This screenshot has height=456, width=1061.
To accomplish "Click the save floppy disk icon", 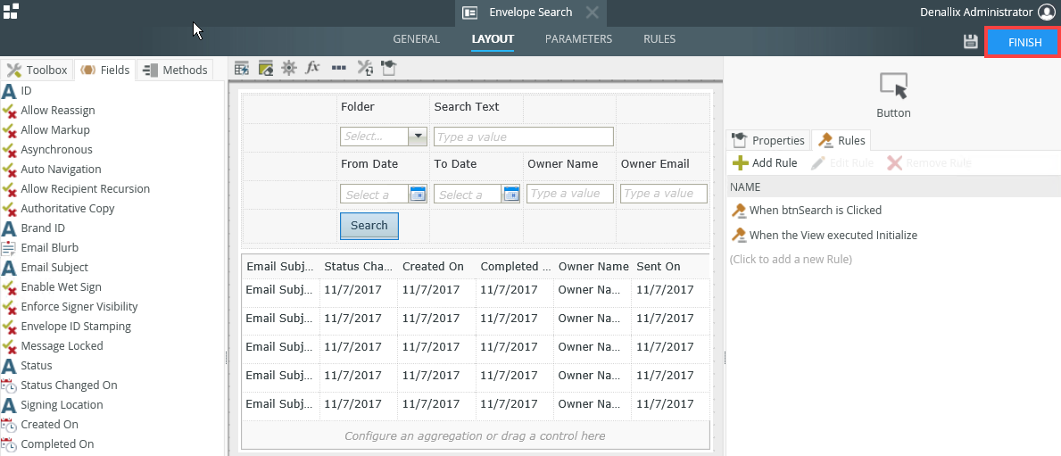I will click(970, 41).
